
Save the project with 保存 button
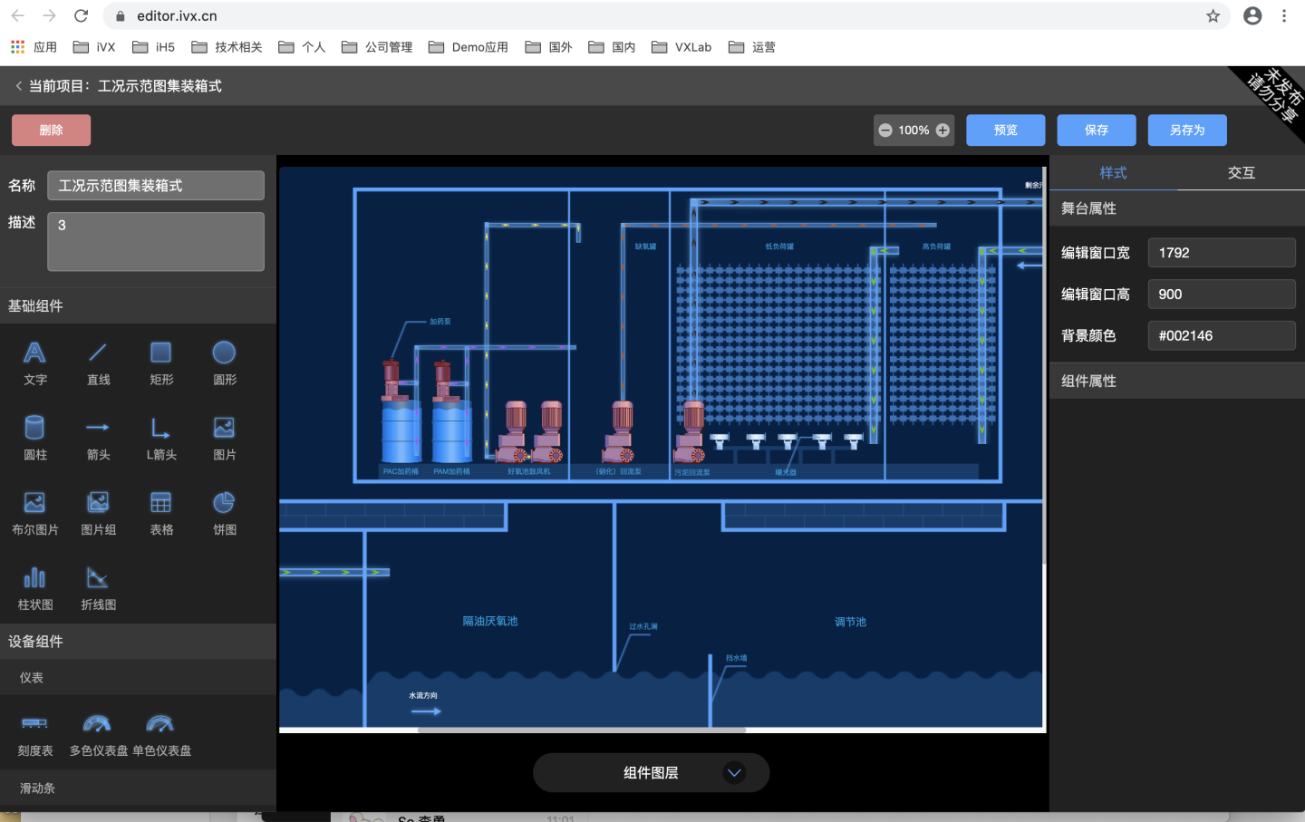1096,130
